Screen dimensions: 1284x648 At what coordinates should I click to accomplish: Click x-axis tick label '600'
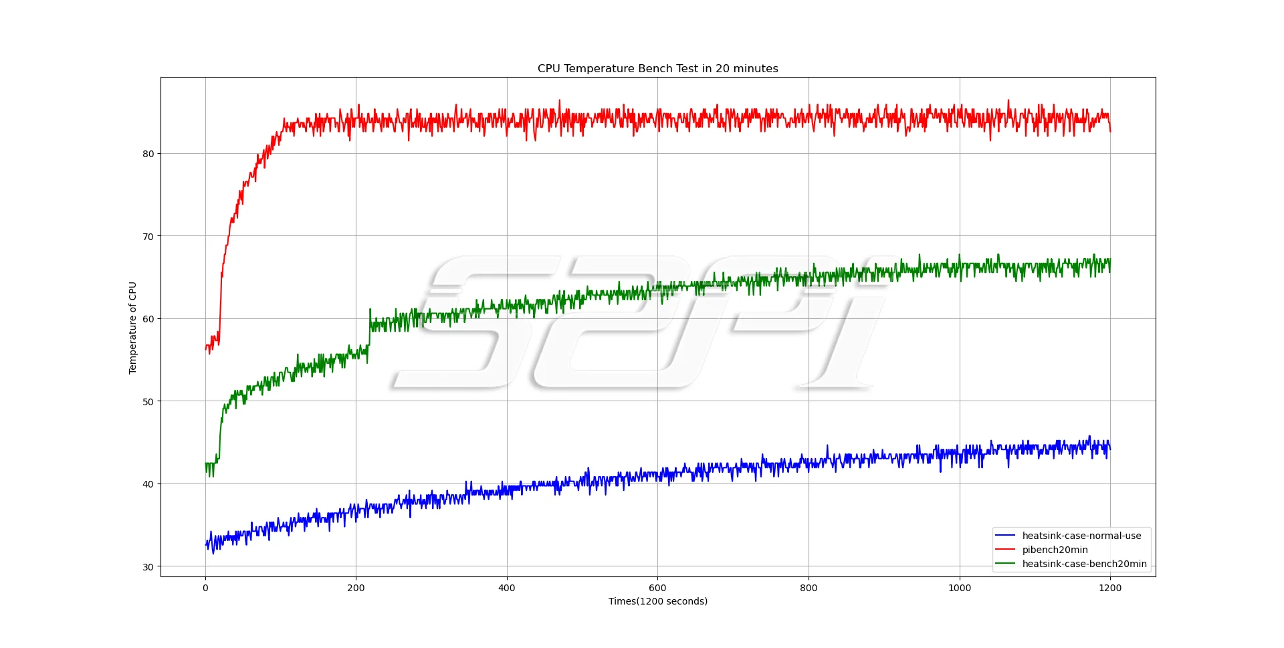coord(657,588)
